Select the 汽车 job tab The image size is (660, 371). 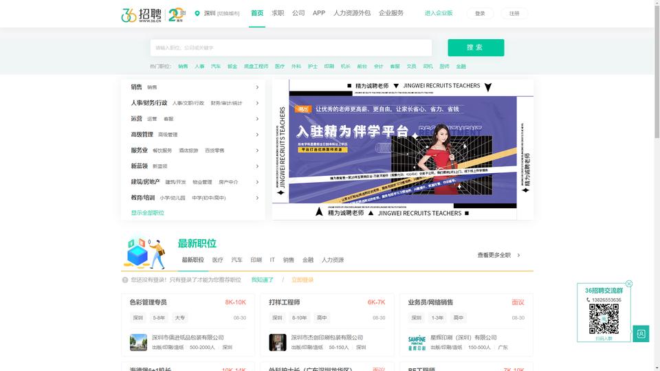click(237, 260)
